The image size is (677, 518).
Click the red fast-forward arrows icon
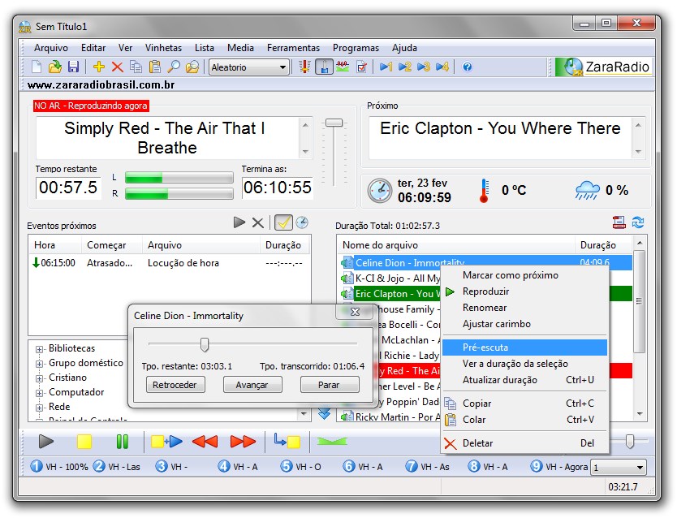(x=243, y=442)
